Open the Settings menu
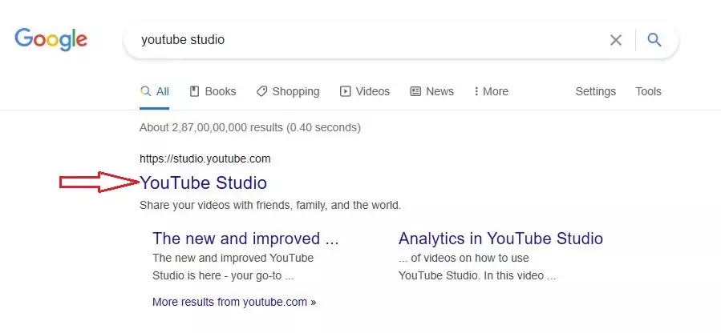 pyautogui.click(x=595, y=91)
